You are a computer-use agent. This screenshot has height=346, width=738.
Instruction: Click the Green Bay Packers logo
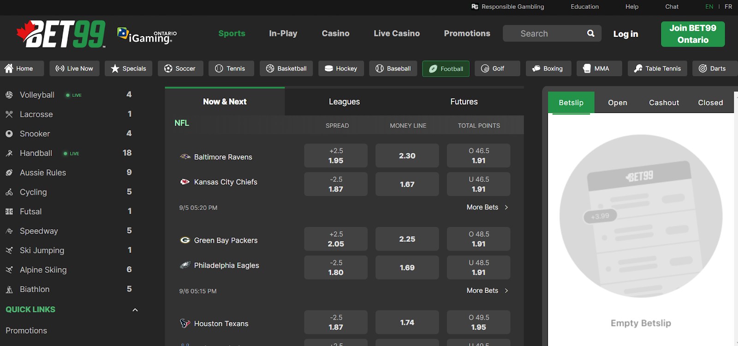point(185,240)
